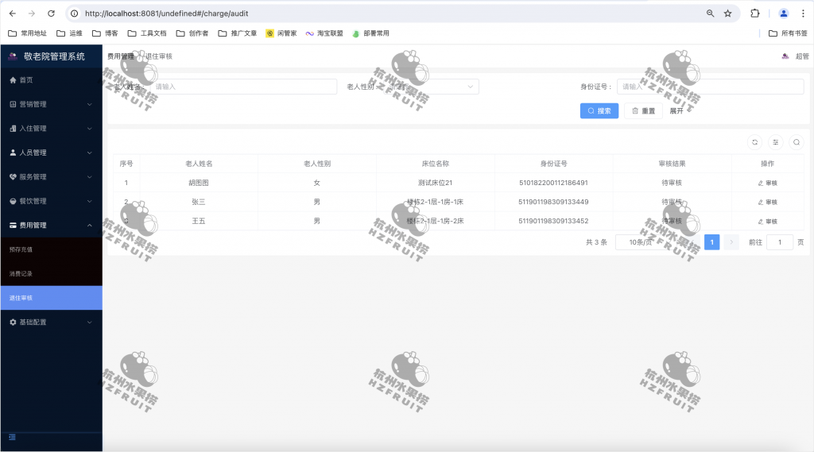
Task: Click 展开 to show more filters
Action: click(680, 111)
